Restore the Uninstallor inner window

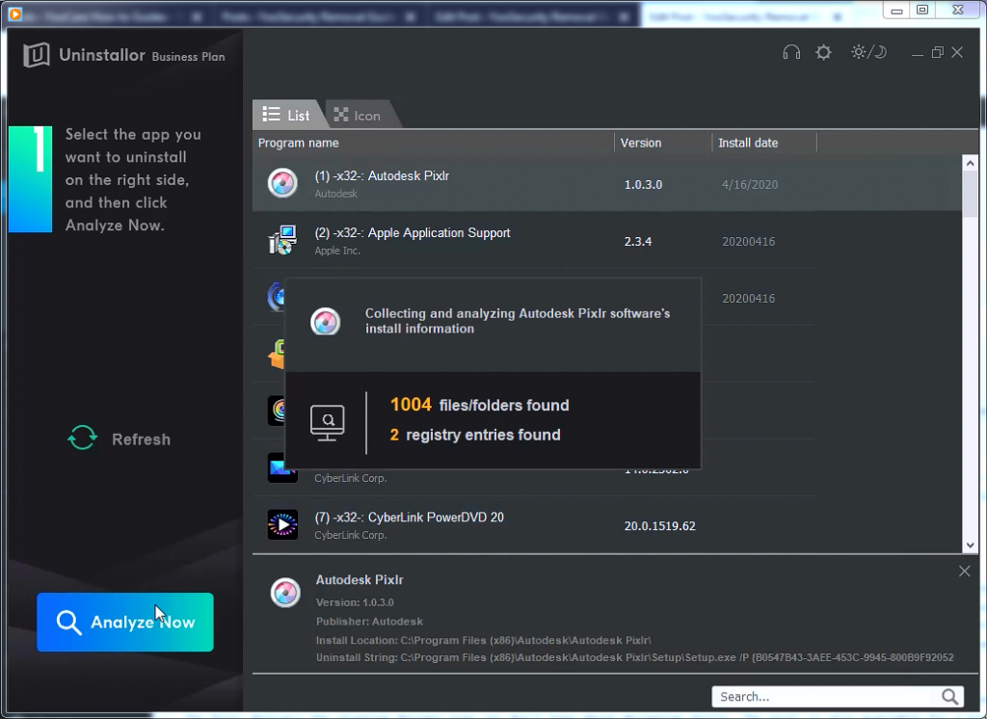pos(937,52)
